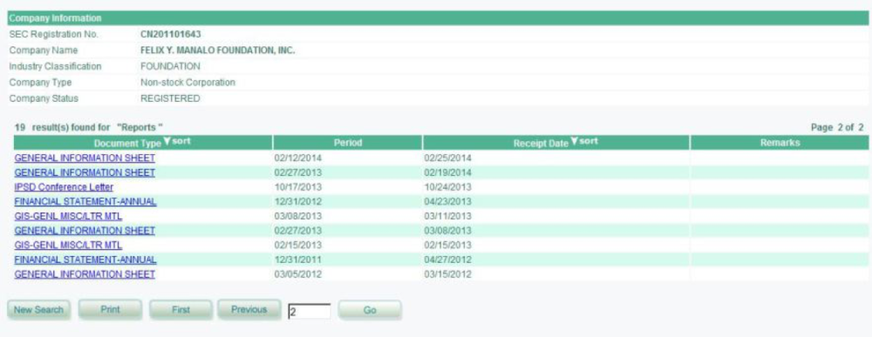Screen dimensions: 872x337
Task: Print the results list
Action: [110, 310]
